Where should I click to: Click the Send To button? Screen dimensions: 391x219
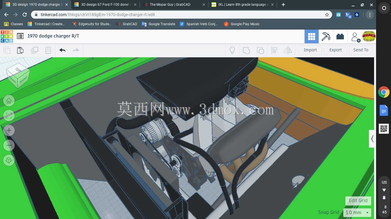click(361, 50)
